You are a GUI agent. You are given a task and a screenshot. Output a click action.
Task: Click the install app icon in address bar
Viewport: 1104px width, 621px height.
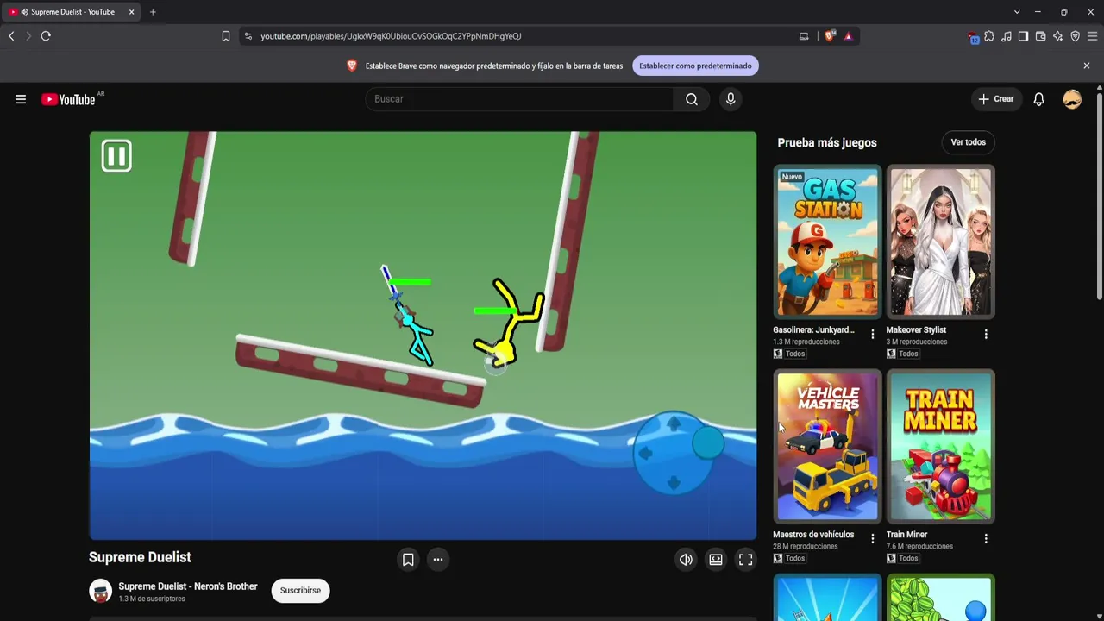(x=804, y=36)
